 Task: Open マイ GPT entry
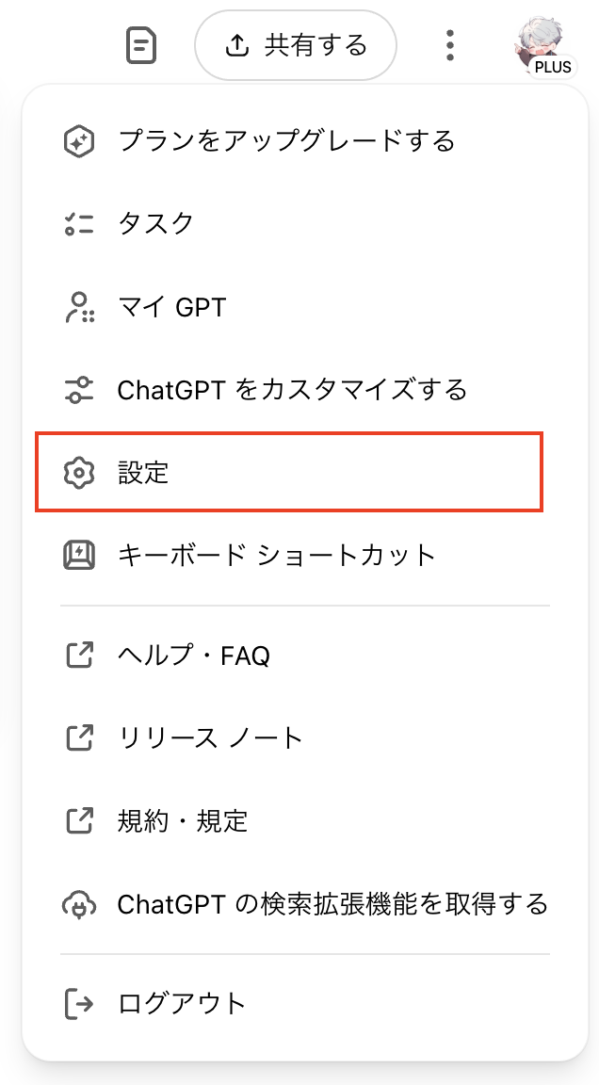(171, 307)
